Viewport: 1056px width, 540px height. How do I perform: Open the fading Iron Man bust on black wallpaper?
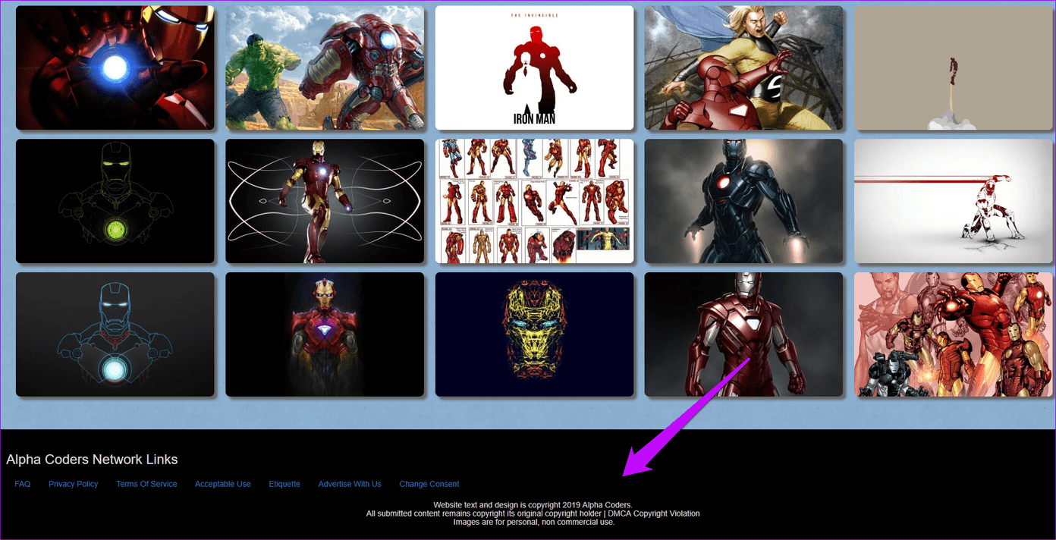(325, 334)
